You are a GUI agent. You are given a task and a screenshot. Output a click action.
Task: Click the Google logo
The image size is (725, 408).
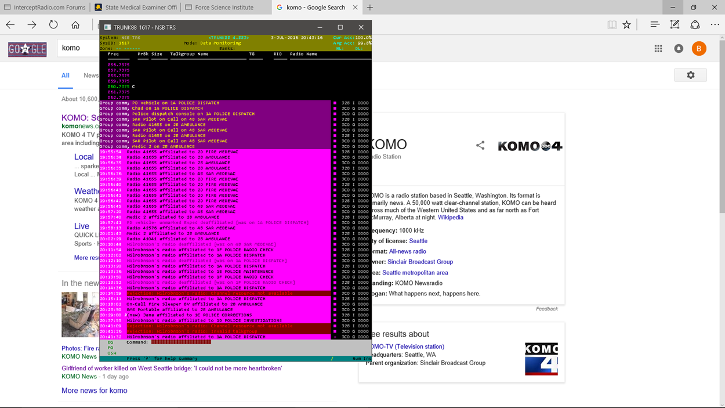click(27, 49)
